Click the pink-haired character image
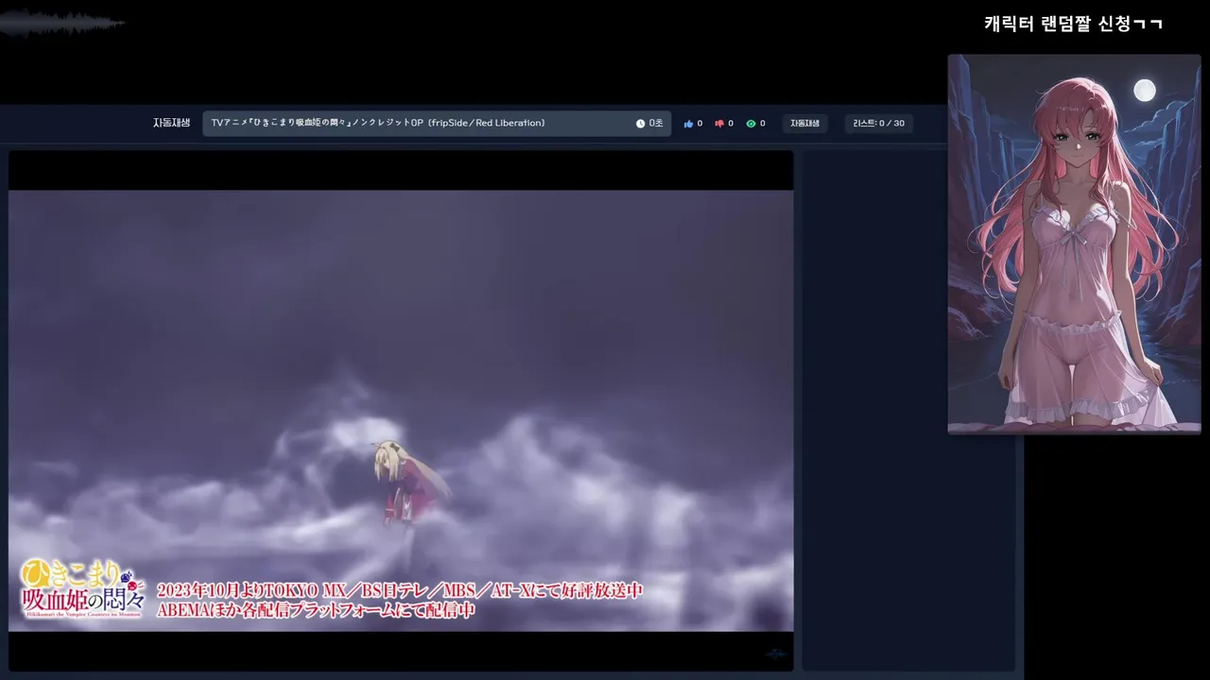 pyautogui.click(x=1074, y=244)
